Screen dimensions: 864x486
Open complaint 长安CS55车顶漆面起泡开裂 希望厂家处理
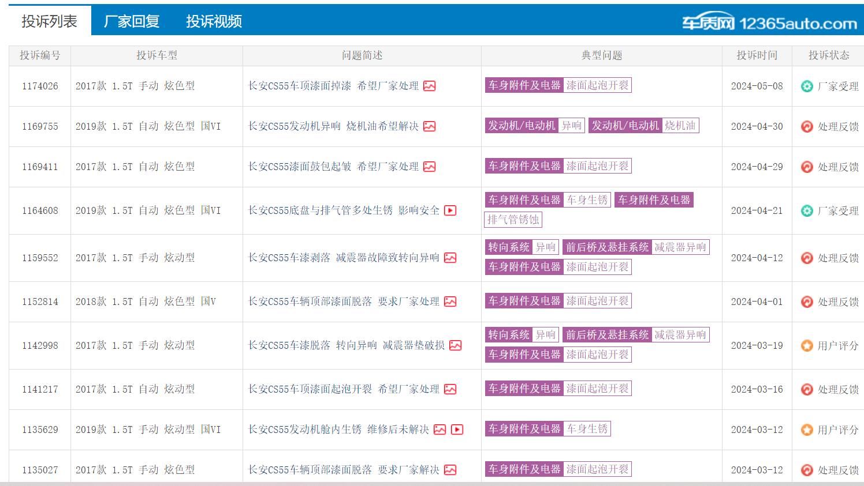(x=344, y=389)
